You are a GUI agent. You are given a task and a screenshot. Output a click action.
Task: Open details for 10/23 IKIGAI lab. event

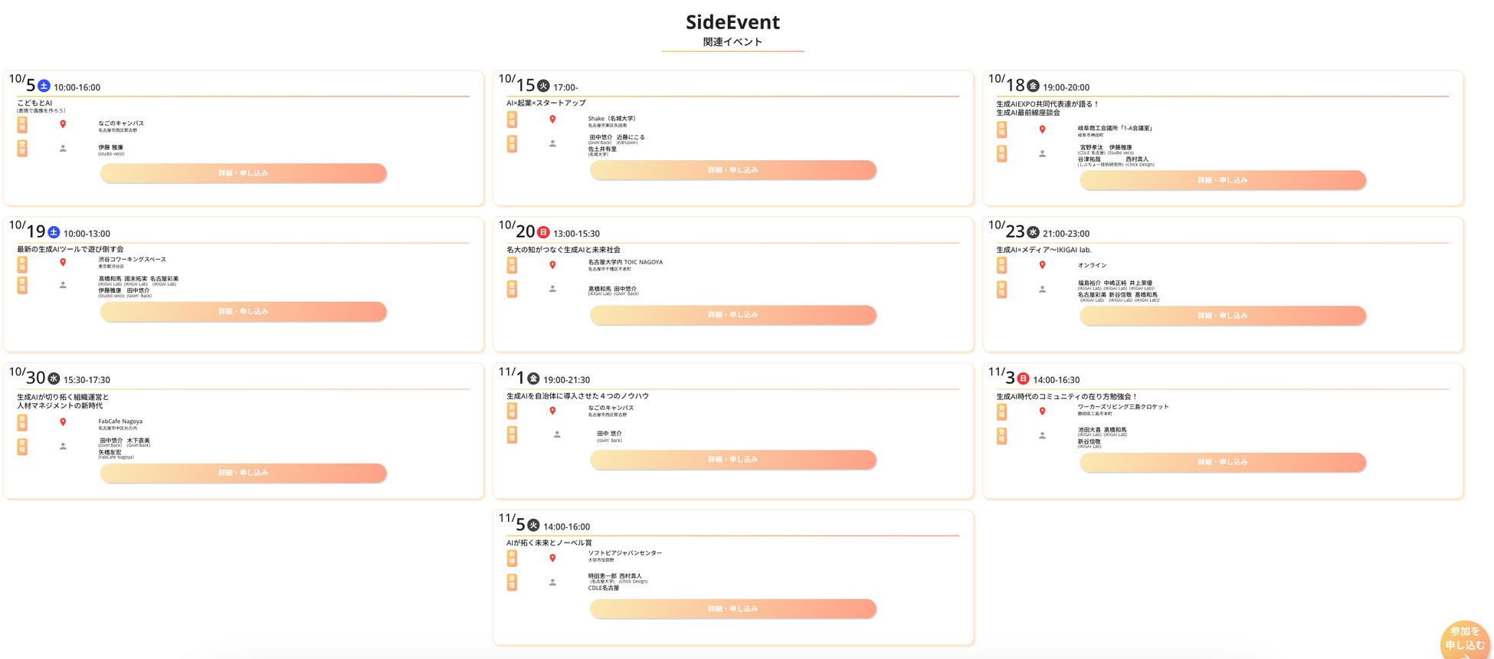point(1222,316)
